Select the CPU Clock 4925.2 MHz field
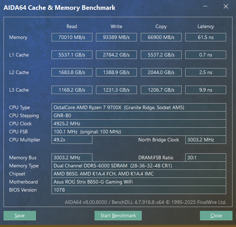236x227 pixels. [x=139, y=123]
